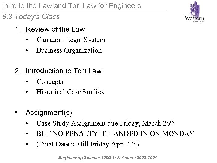Screen dimensions: 217x163
Task: Click the "Review of the Law" heading
Action: point(55,29)
